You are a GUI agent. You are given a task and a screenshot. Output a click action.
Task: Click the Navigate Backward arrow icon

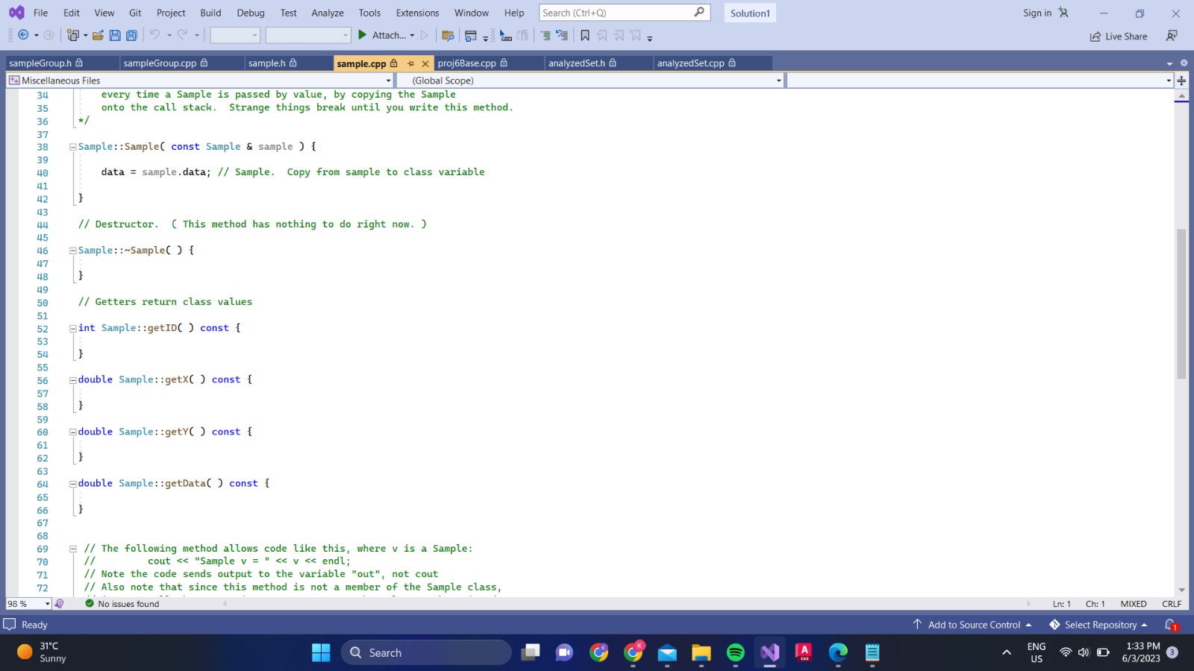(22, 34)
